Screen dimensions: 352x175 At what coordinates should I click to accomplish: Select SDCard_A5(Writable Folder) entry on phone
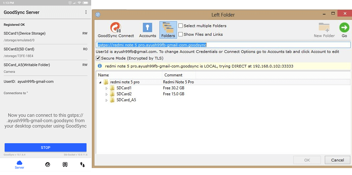45,68
